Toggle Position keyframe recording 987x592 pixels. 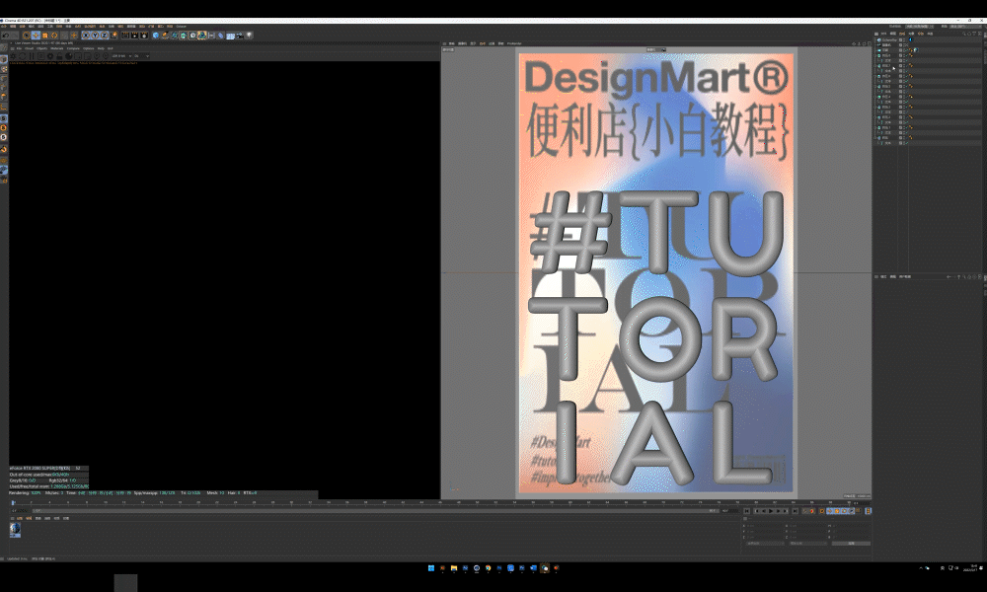click(830, 511)
